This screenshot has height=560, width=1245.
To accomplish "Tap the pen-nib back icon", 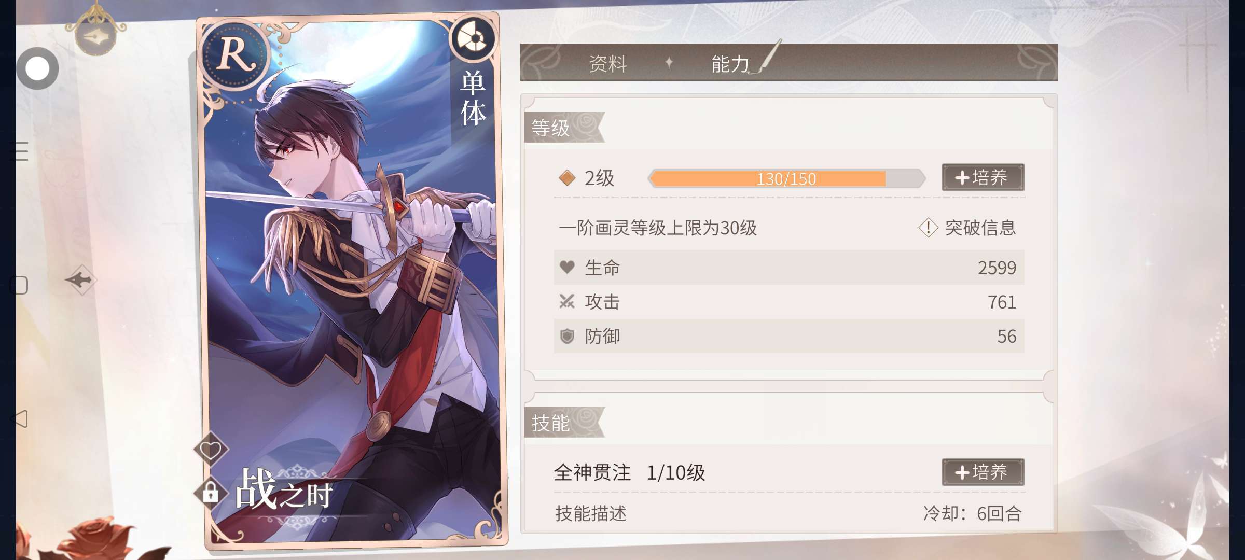I will [96, 36].
